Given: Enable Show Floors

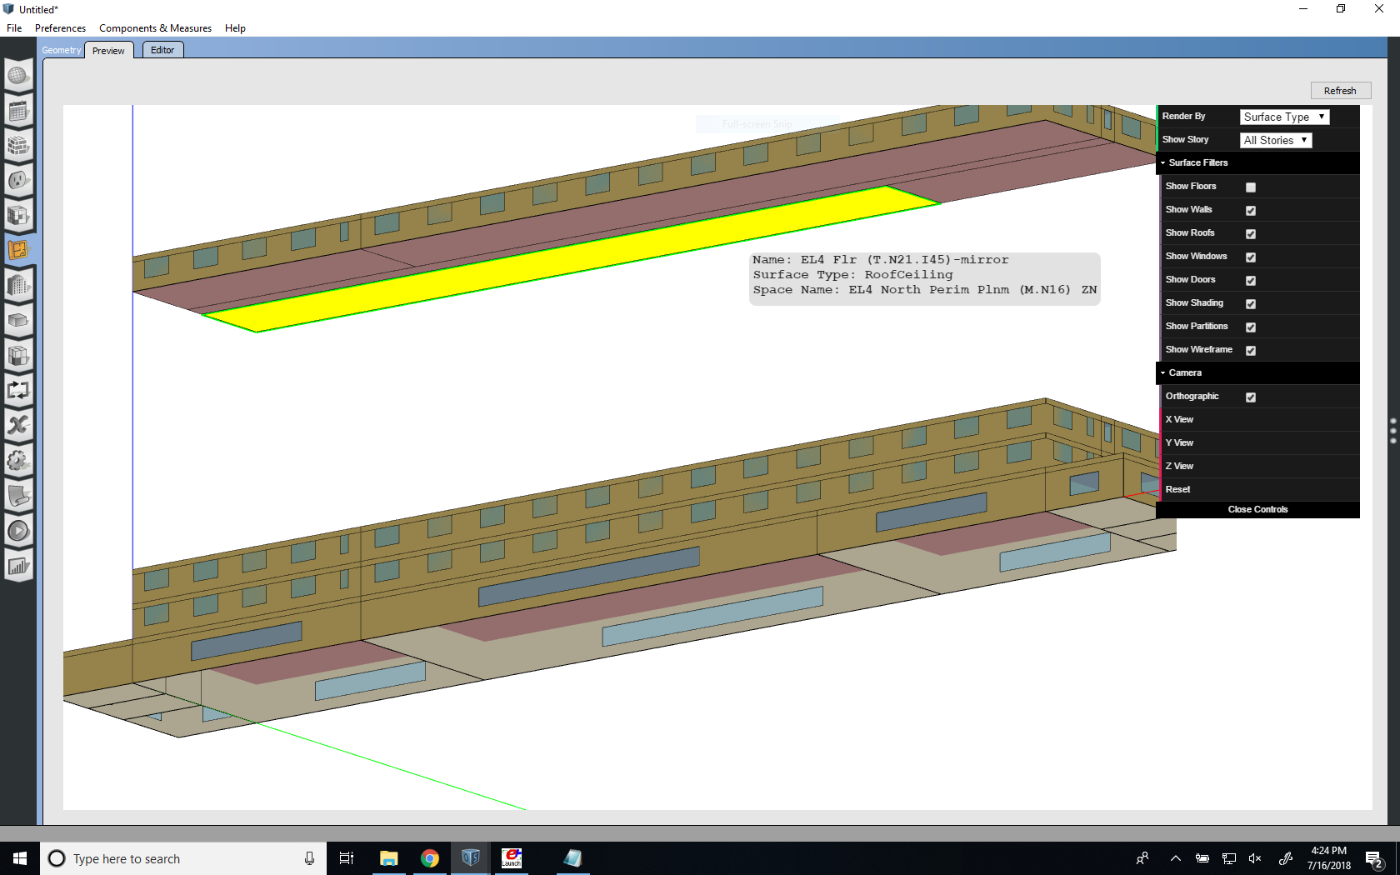Looking at the screenshot, I should click(1250, 187).
